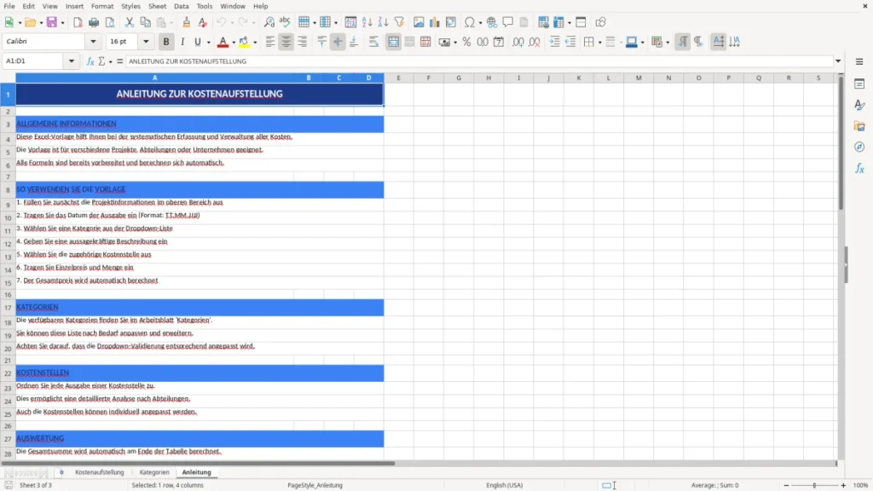Open the Name Box dropdown arrow
The height and width of the screenshot is (491, 873).
72,61
